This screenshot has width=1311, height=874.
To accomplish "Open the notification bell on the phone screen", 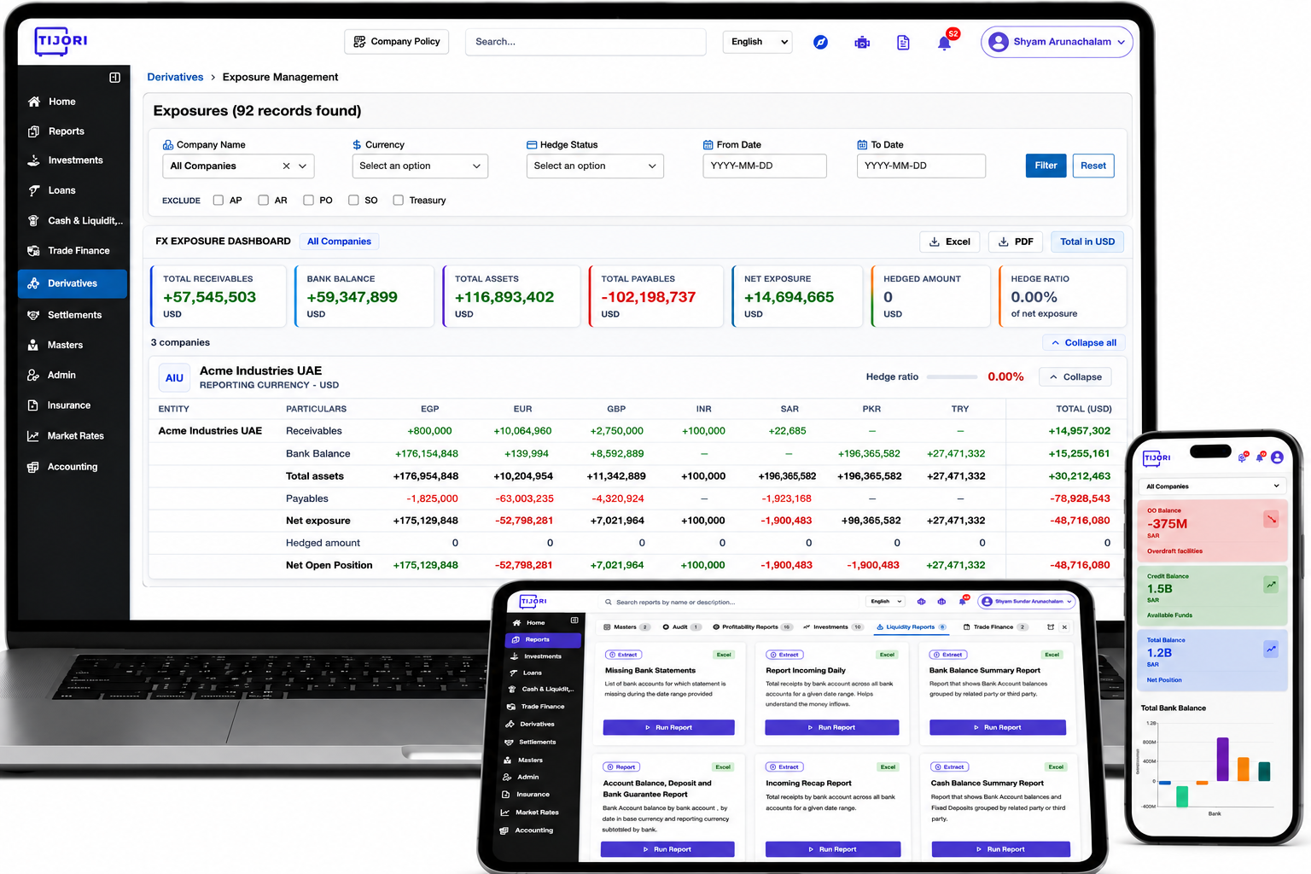I will point(1260,457).
